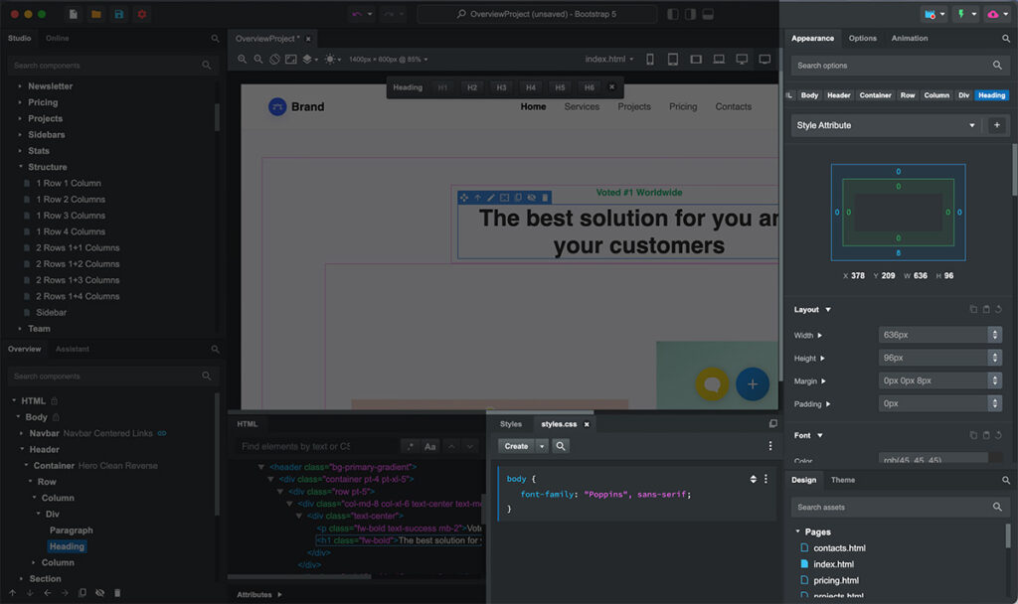Click the Create button in styles
Viewport: 1018px width, 604px height.
(x=516, y=446)
